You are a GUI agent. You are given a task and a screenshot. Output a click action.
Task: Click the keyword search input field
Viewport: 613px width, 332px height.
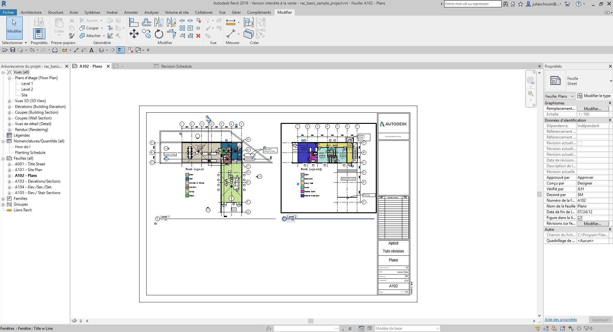click(x=472, y=4)
